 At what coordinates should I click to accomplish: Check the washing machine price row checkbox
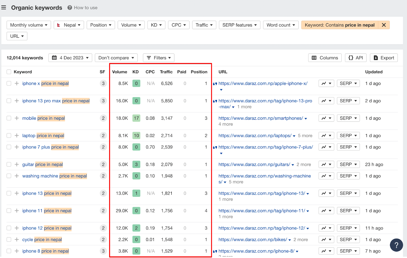[9, 176]
